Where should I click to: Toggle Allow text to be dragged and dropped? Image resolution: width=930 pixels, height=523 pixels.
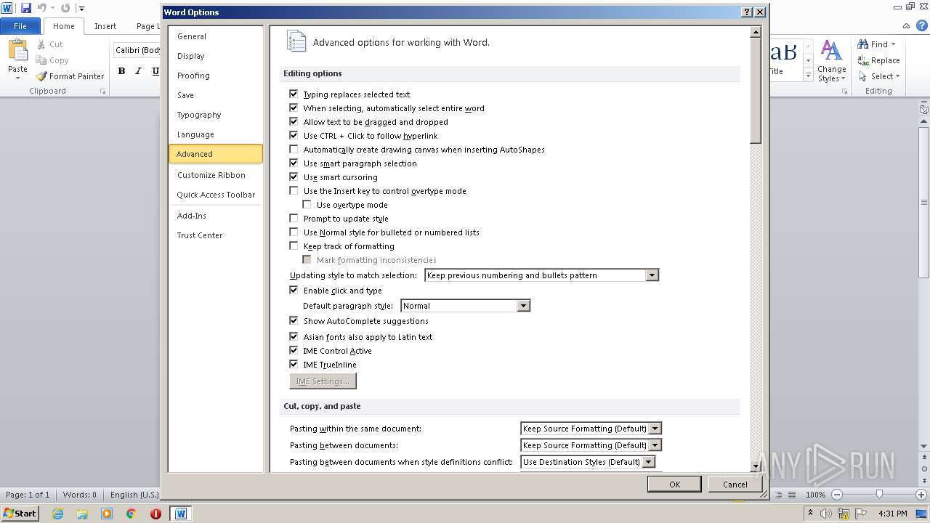294,122
